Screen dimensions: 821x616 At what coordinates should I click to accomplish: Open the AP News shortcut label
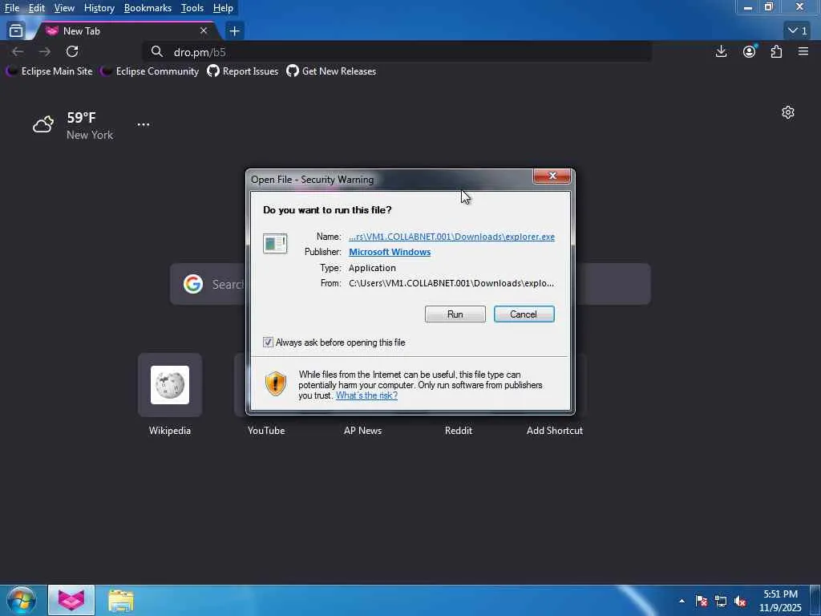coord(363,431)
